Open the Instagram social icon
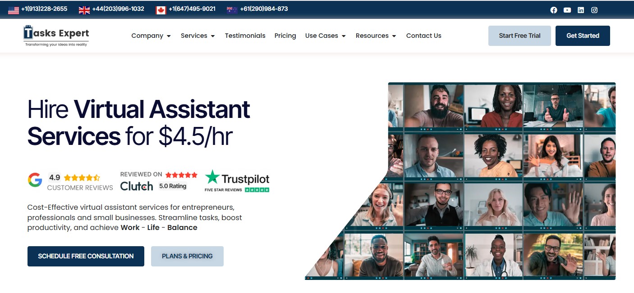The image size is (634, 293). tap(594, 10)
